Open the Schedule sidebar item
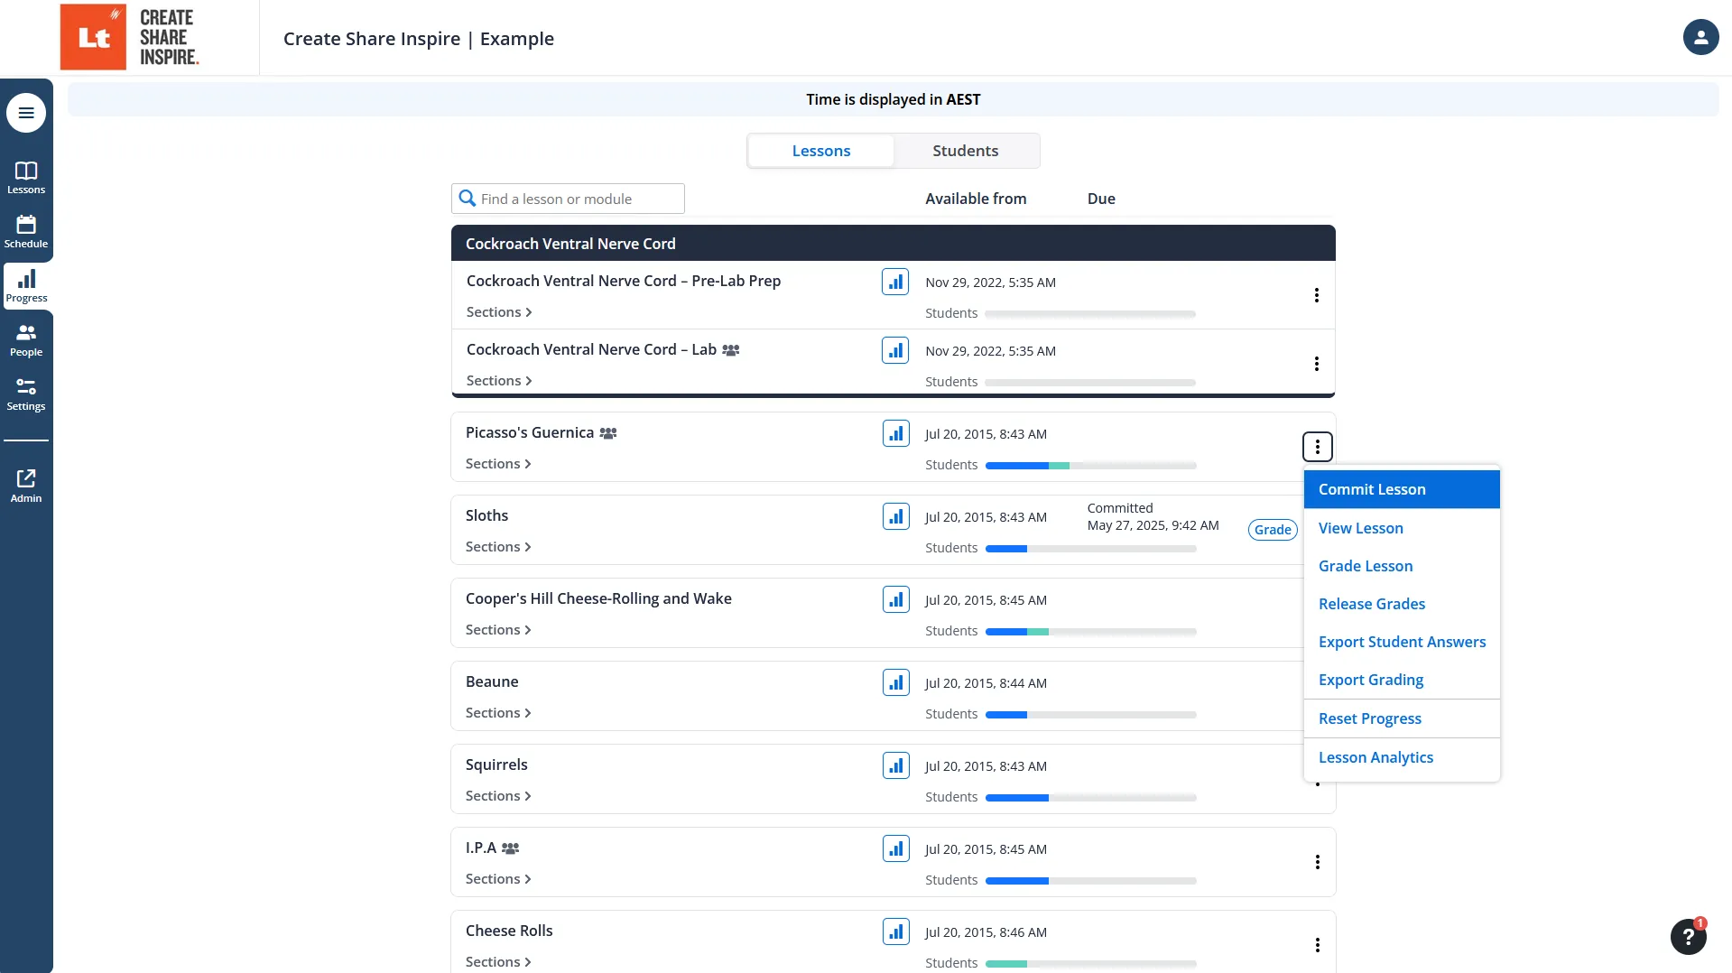Viewport: 1732px width, 973px height. tap(26, 232)
